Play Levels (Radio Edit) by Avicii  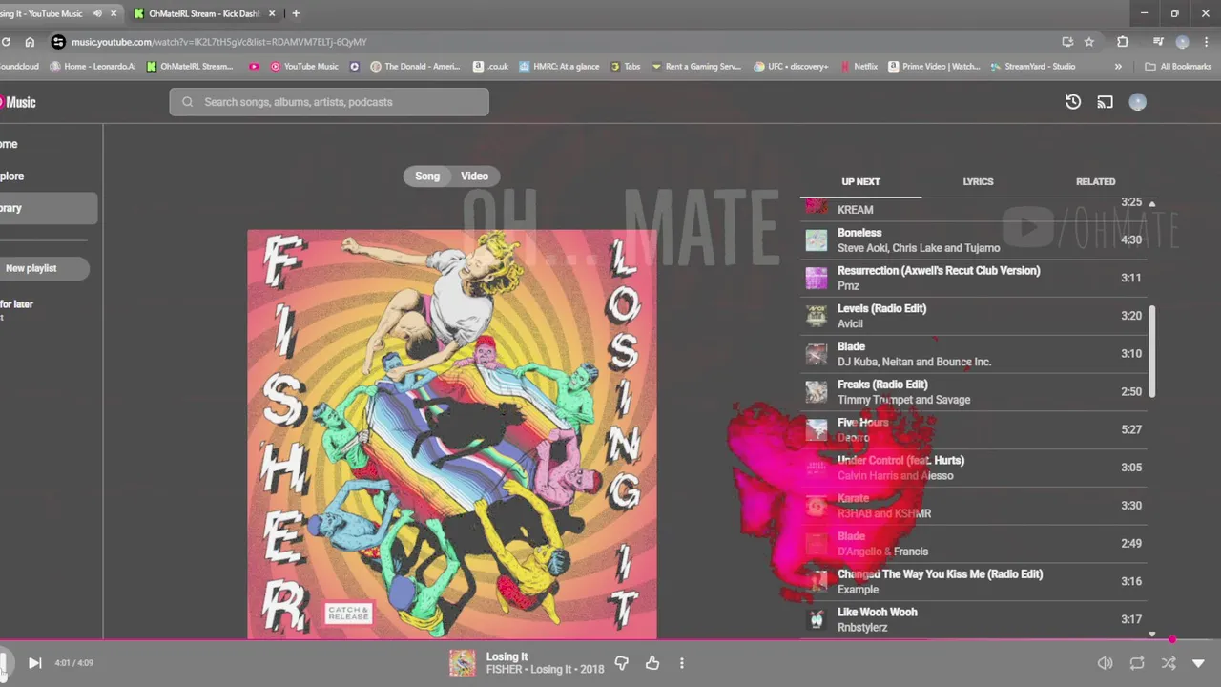point(973,316)
